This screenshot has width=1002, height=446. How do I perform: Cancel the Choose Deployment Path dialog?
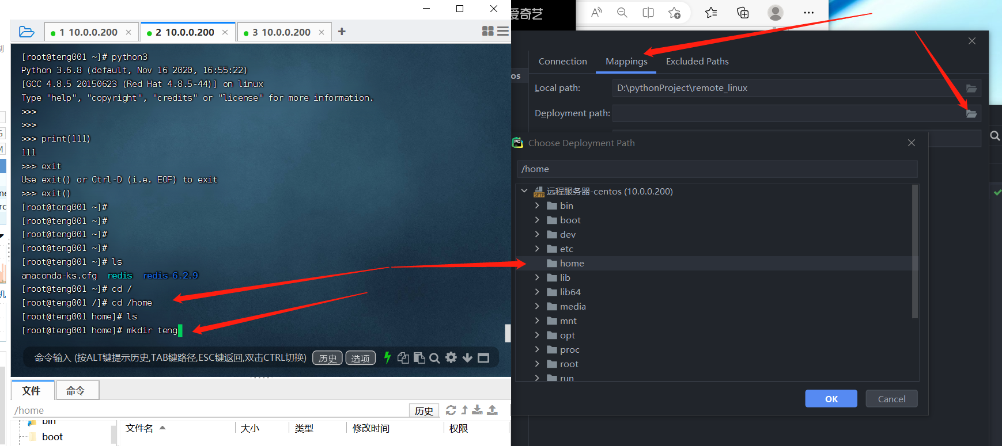pyautogui.click(x=891, y=399)
